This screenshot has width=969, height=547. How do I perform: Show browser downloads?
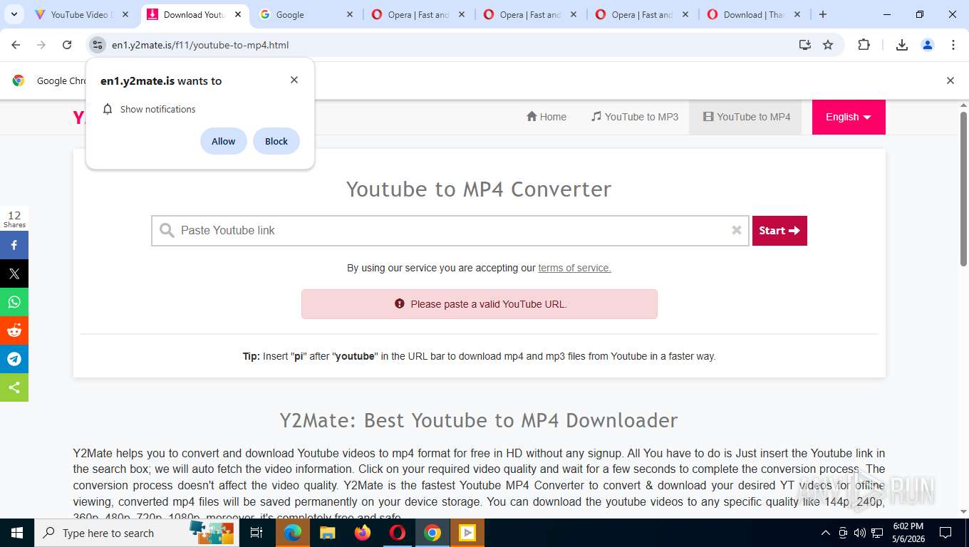coord(902,45)
